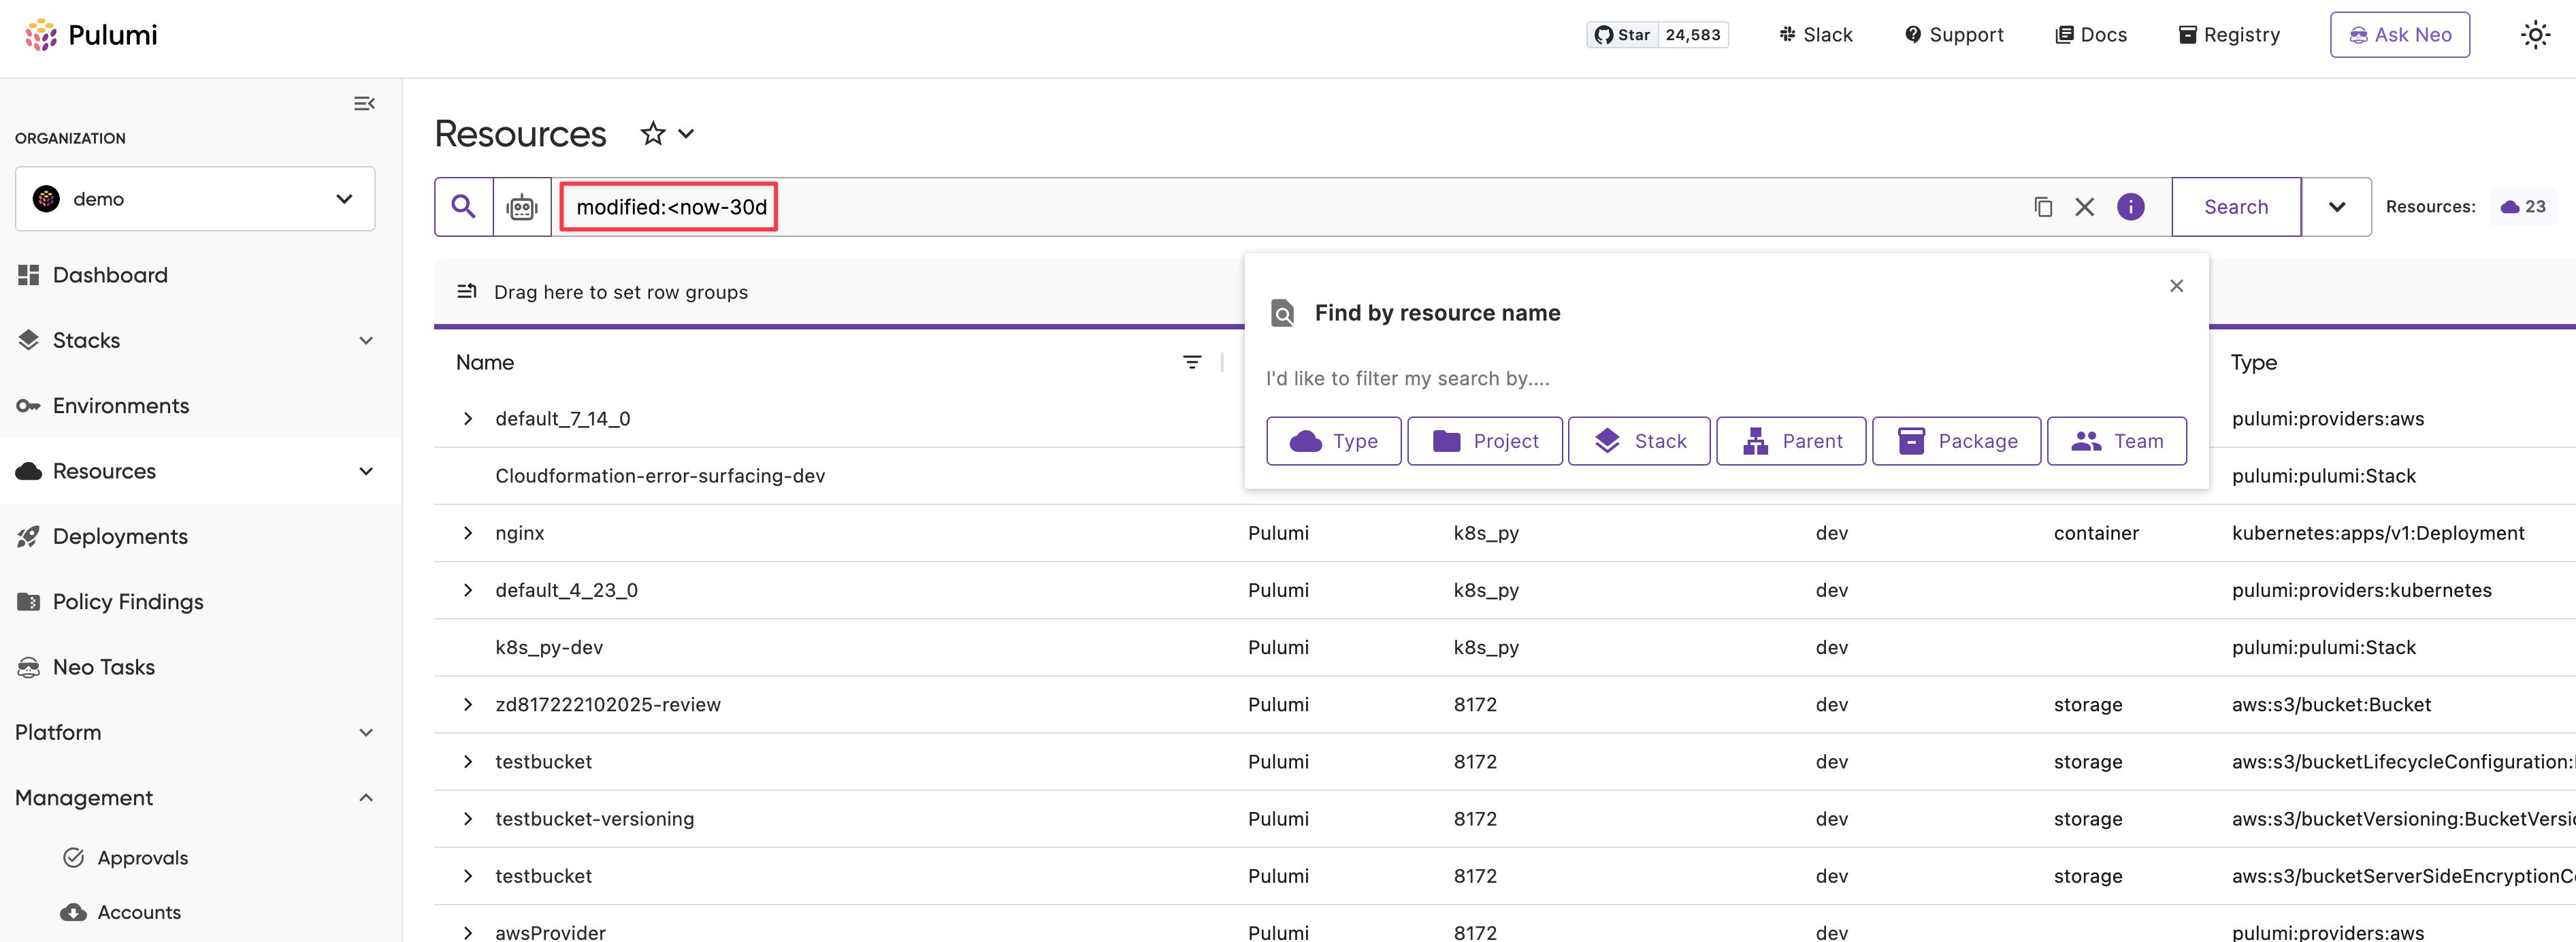The width and height of the screenshot is (2576, 942).
Task: Filter search by Team
Action: 2117,441
